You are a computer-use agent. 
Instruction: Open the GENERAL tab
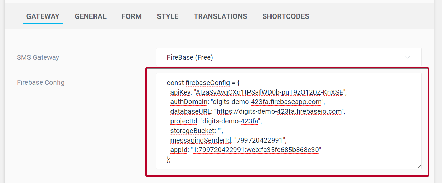click(x=91, y=16)
